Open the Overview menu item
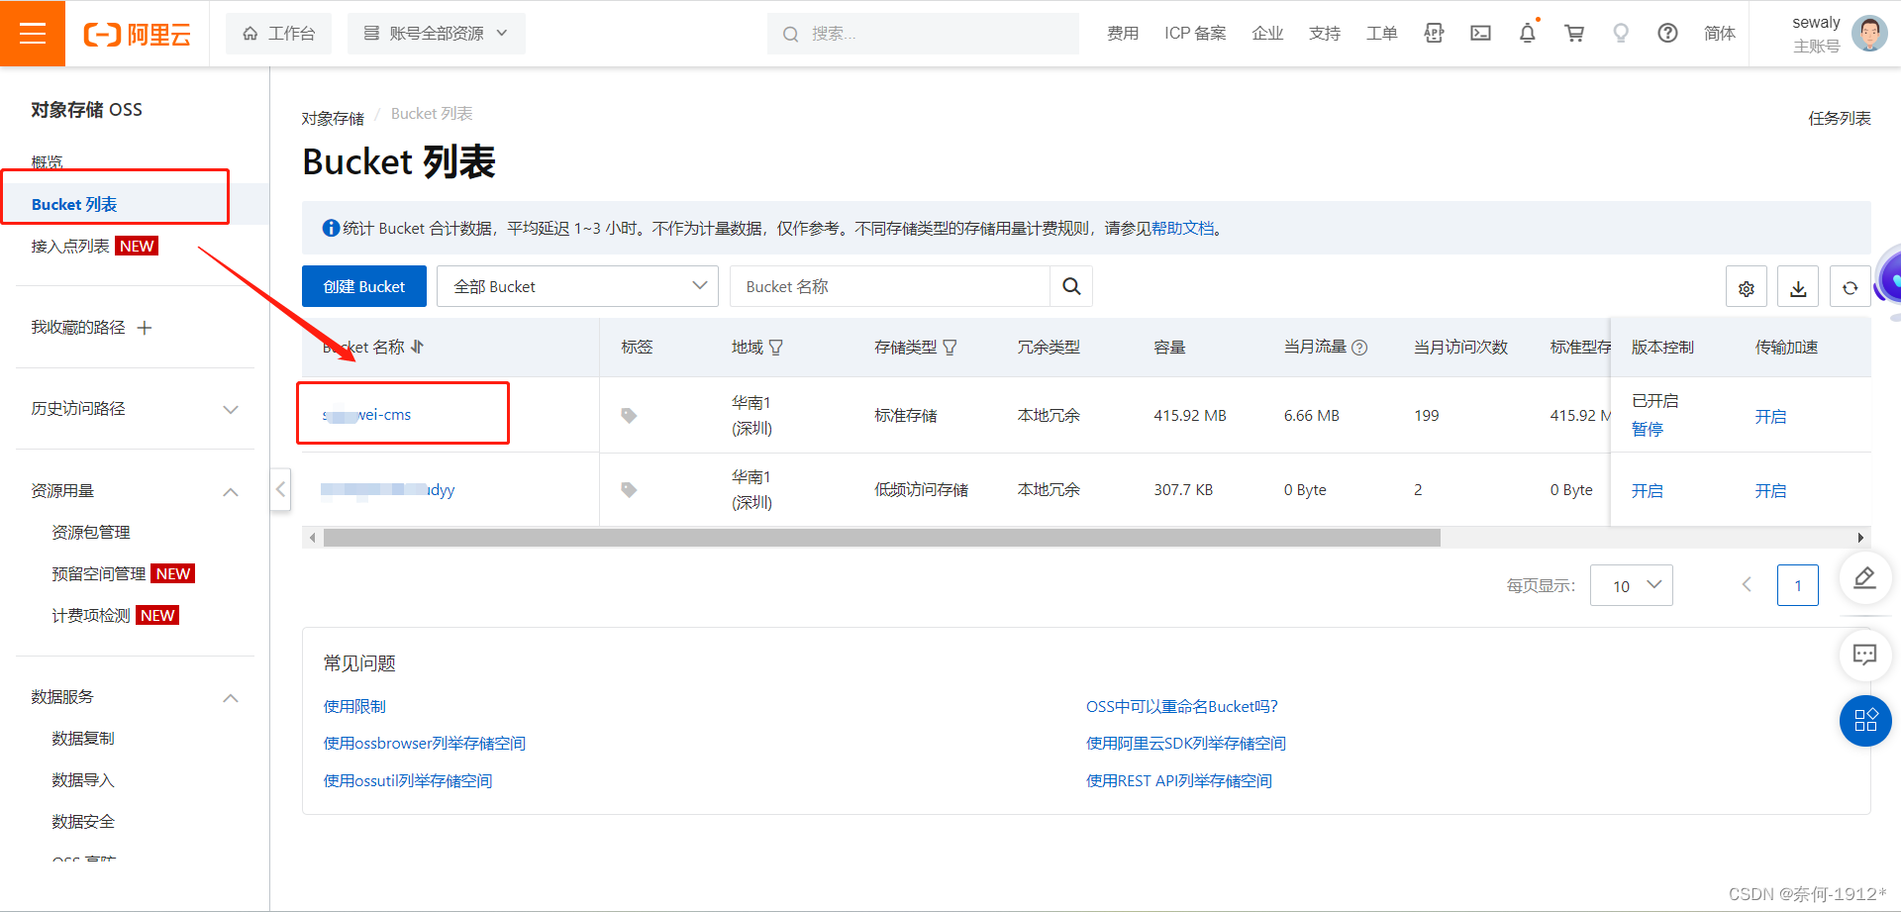The width and height of the screenshot is (1901, 912). coord(48,161)
